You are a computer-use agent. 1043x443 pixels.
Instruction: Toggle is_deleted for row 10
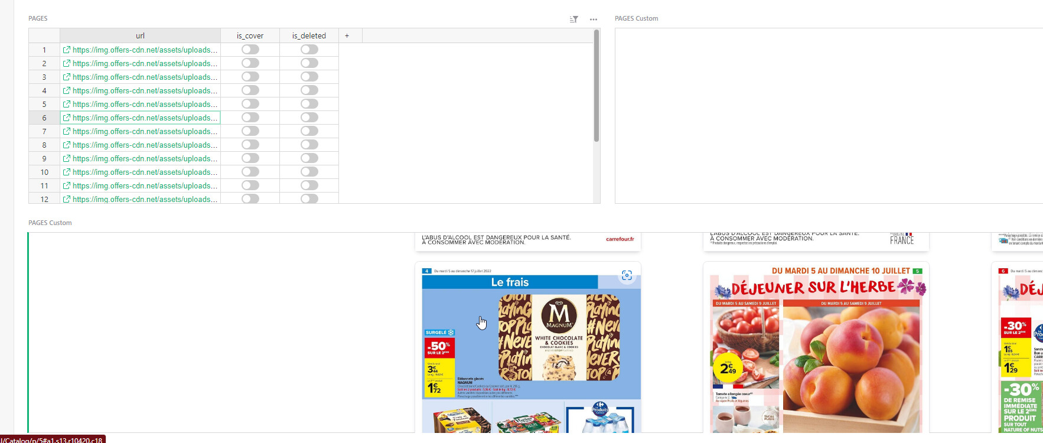[309, 172]
